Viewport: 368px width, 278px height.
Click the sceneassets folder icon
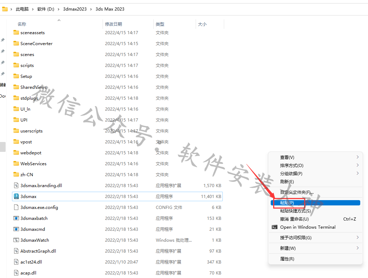16,32
